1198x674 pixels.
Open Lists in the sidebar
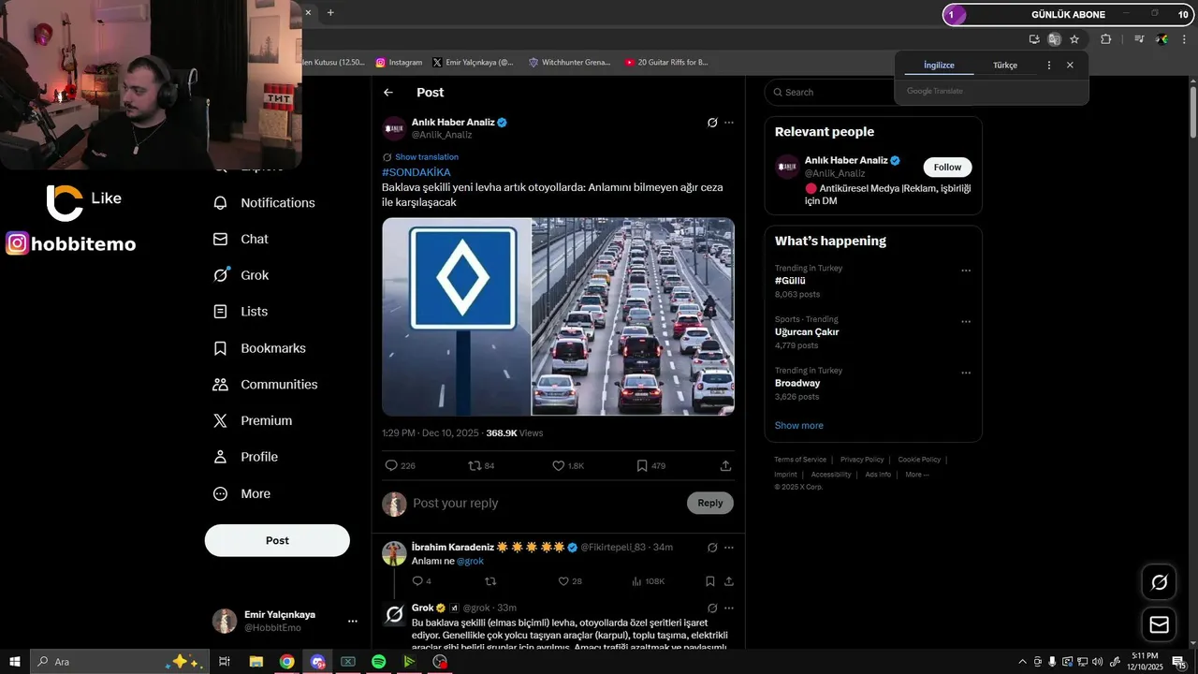tap(241, 312)
